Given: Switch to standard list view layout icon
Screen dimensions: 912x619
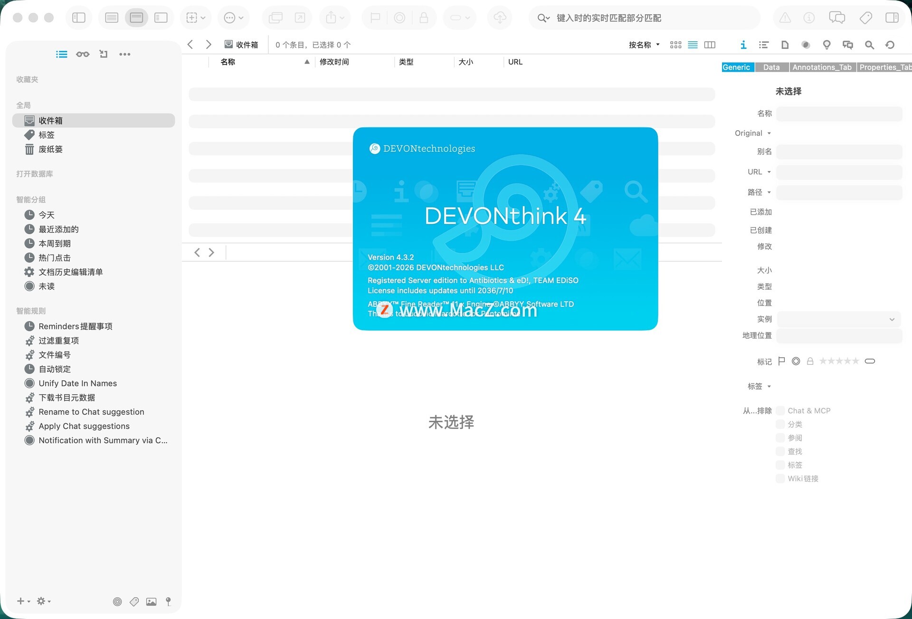Looking at the screenshot, I should (112, 18).
